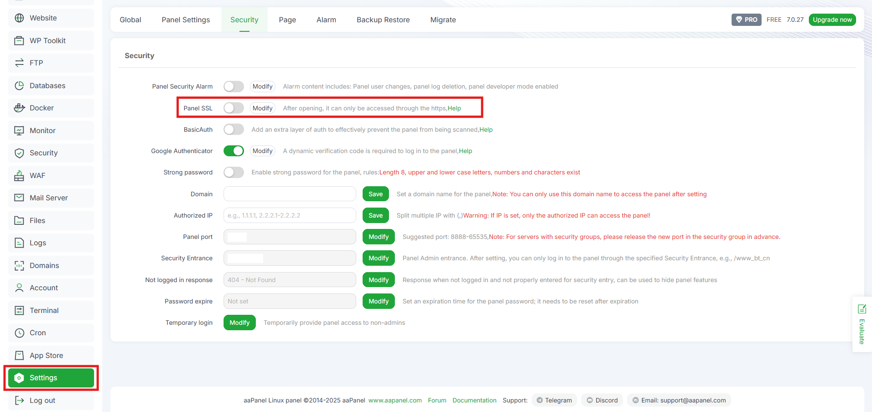Click the Email support icon
This screenshot has height=412, width=872.
tap(636, 400)
